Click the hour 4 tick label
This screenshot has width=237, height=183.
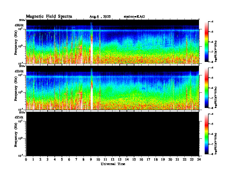(x=55, y=160)
